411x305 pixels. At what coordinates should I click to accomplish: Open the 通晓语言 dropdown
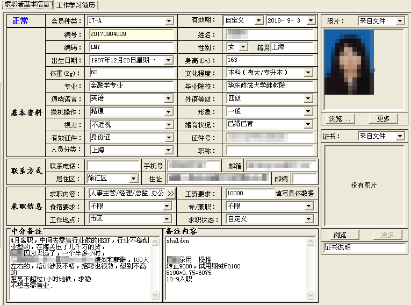coord(169,98)
